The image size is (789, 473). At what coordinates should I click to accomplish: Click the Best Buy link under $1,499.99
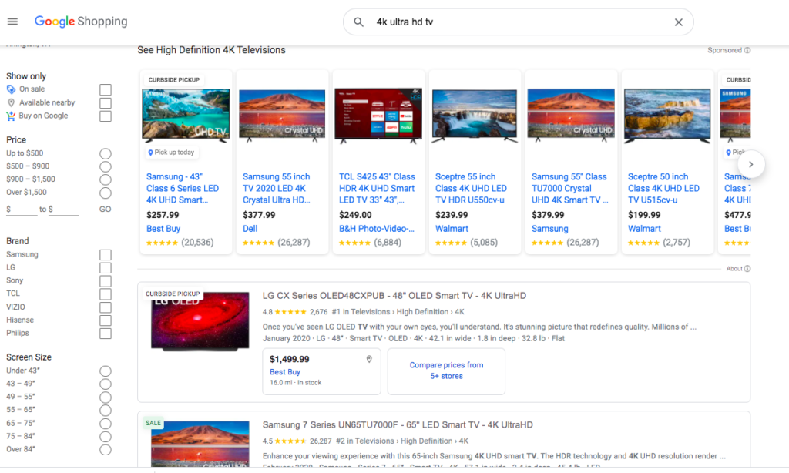pos(285,372)
